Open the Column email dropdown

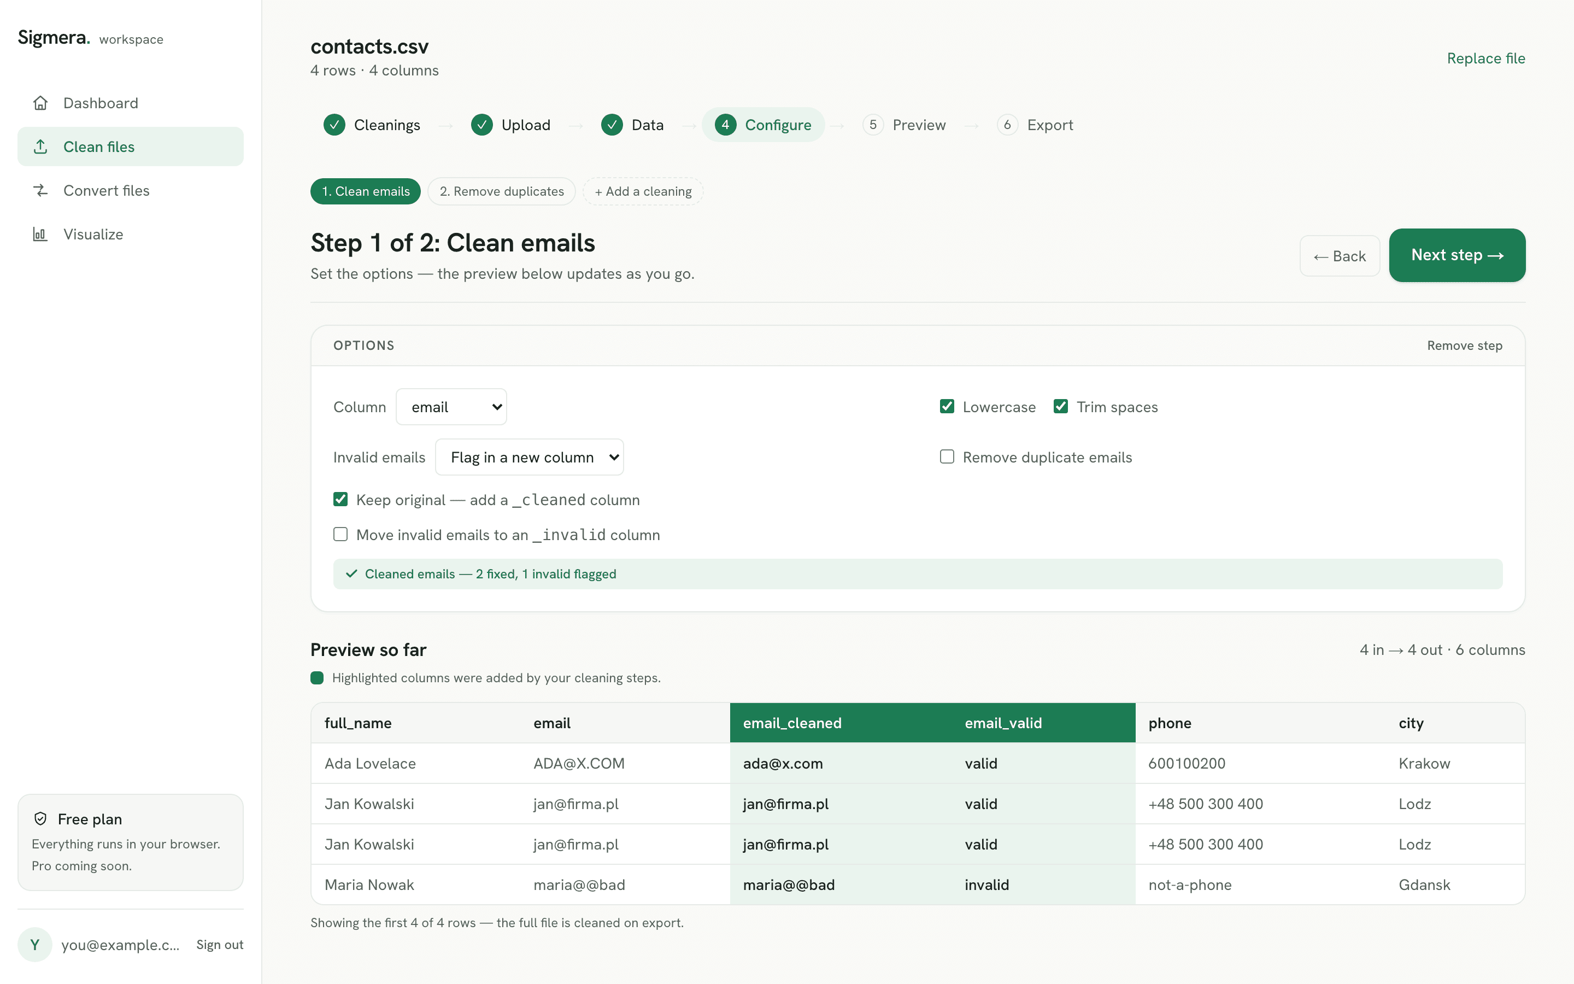(451, 407)
